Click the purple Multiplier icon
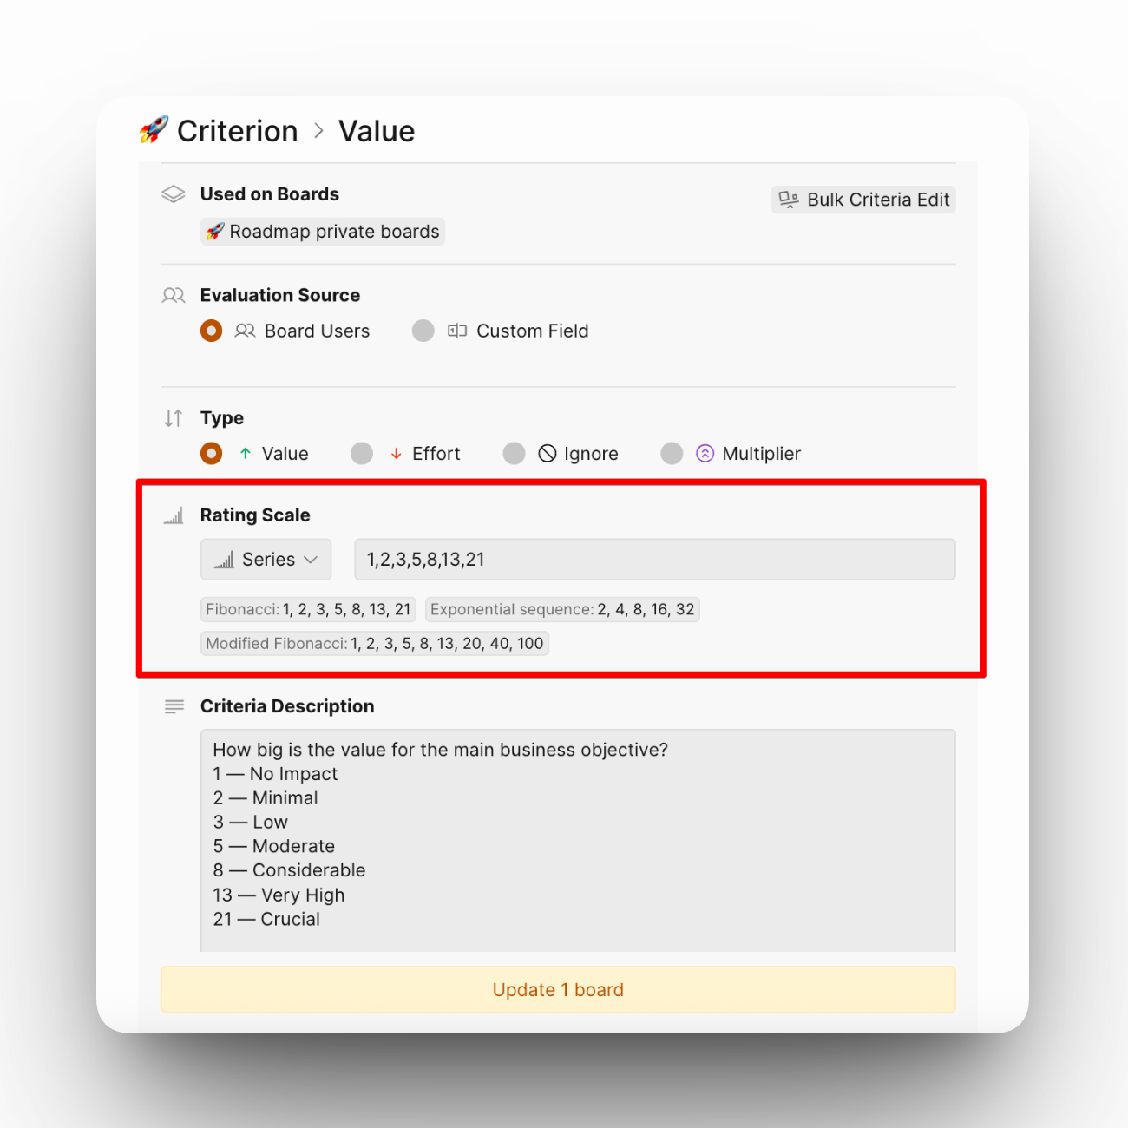The image size is (1128, 1128). (705, 454)
